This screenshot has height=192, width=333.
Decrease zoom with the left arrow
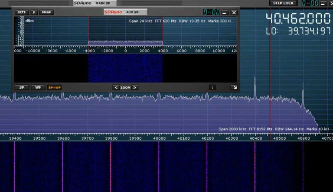coord(116,87)
